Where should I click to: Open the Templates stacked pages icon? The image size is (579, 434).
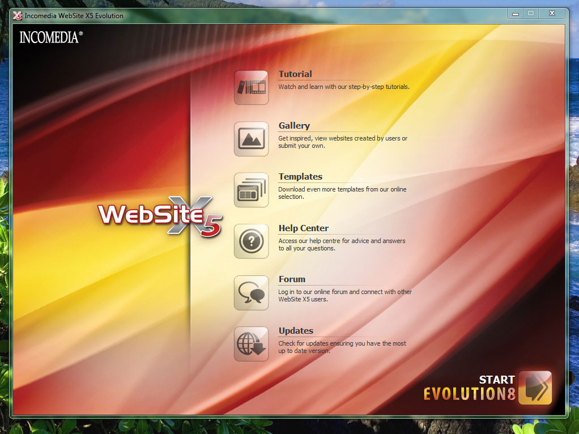251,190
